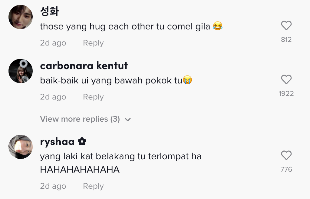The image size is (310, 199).
Task: Click ryshaa's profile avatar
Action: click(x=21, y=147)
